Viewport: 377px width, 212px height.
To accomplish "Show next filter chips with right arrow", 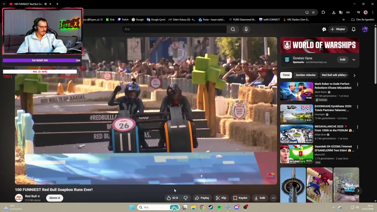I will click(354, 75).
